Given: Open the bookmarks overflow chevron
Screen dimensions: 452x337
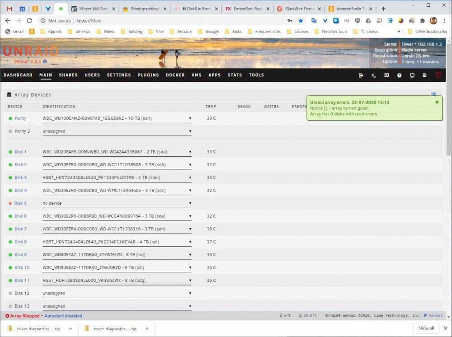Looking at the screenshot, I should (x=399, y=31).
